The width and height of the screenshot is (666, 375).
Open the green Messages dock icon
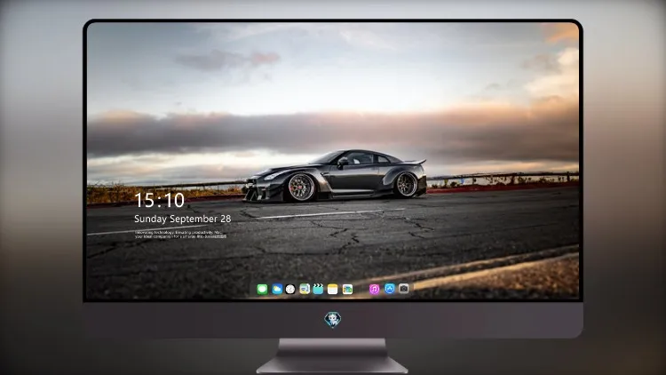coord(262,289)
